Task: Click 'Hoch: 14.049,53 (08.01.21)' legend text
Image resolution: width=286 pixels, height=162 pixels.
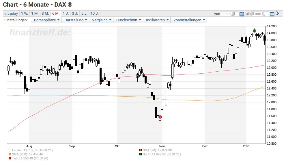Action: [x=162, y=154]
